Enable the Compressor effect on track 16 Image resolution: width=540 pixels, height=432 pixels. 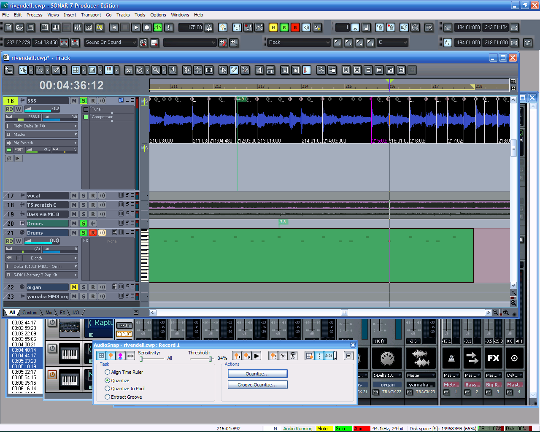click(86, 117)
